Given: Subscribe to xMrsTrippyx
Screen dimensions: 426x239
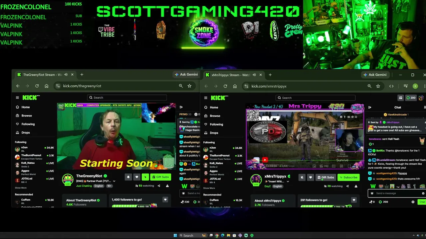Looking at the screenshot, I should pos(348,177).
